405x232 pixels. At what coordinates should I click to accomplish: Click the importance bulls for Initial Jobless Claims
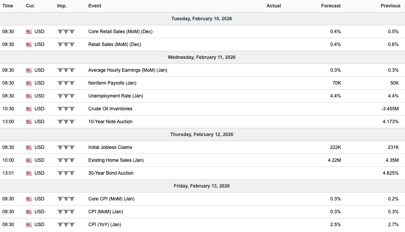(66, 147)
